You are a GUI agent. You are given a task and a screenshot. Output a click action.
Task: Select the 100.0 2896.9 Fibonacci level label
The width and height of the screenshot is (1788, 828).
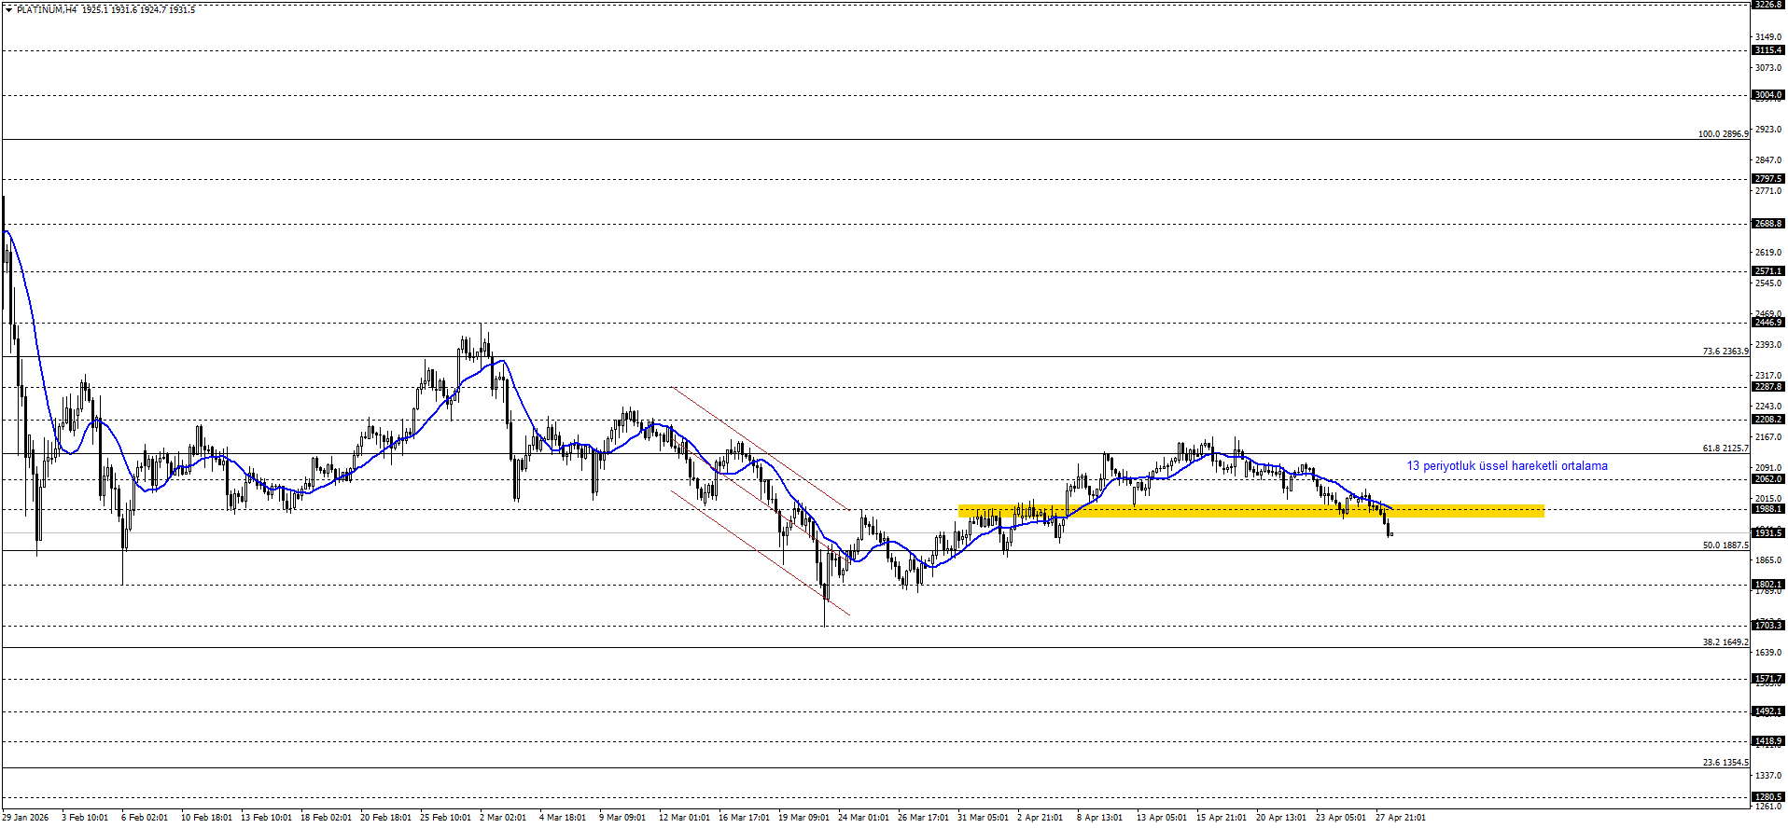tap(1723, 134)
